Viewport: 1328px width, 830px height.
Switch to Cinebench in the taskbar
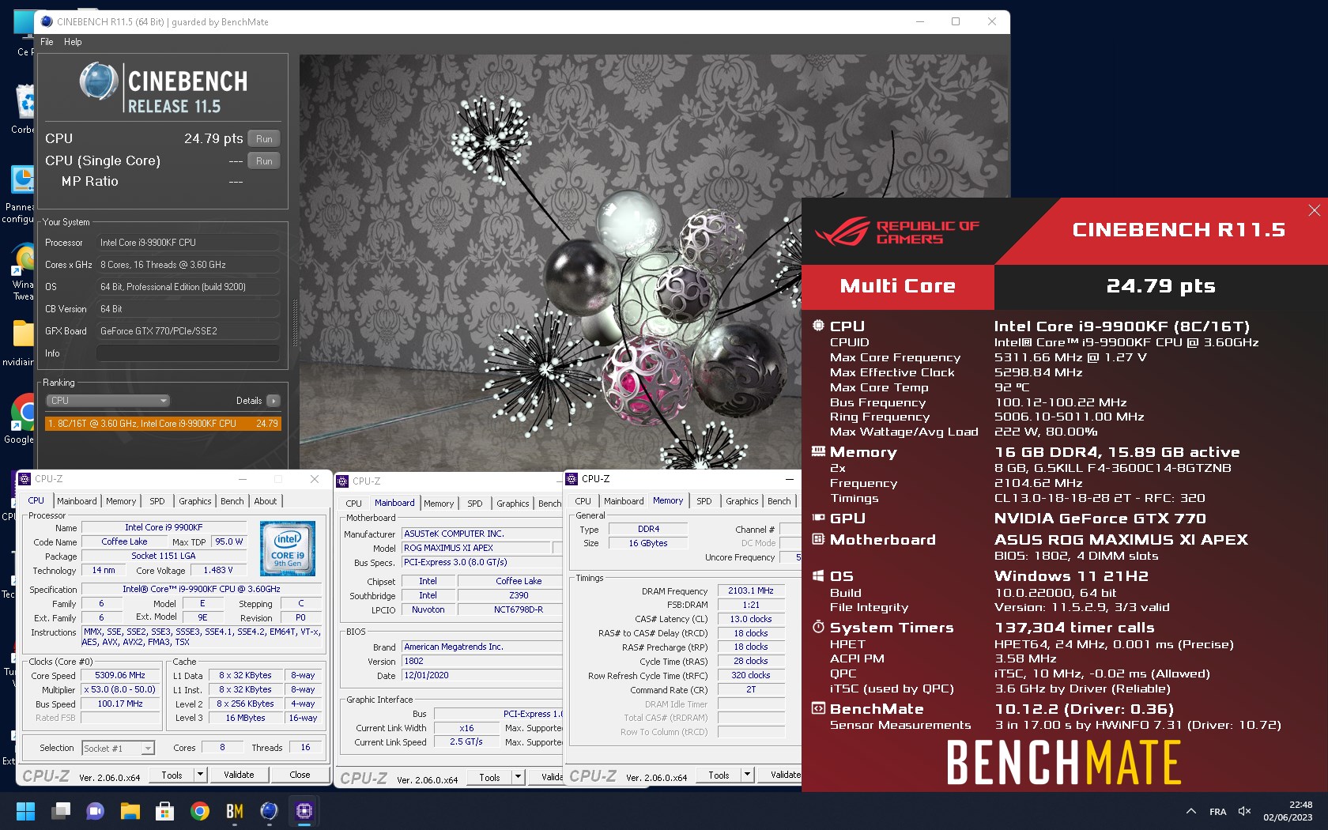tap(270, 811)
